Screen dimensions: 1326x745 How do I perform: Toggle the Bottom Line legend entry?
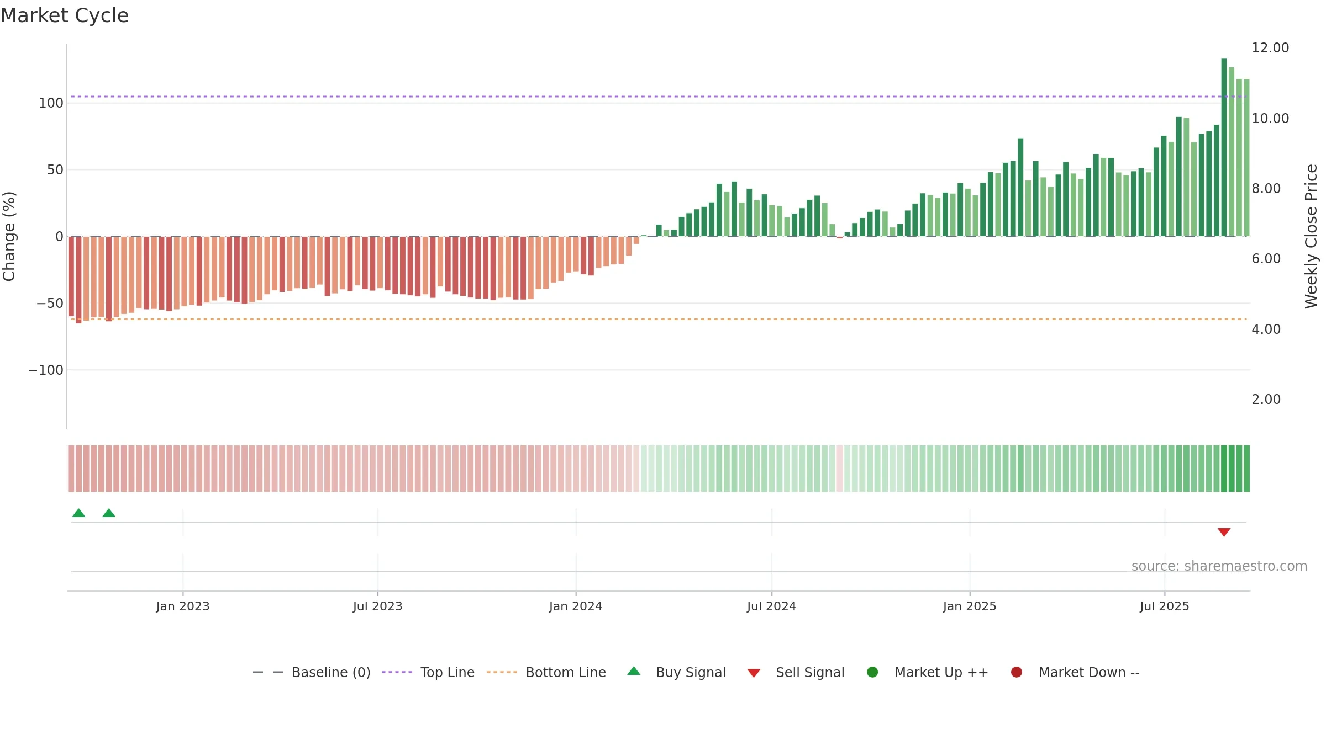546,672
